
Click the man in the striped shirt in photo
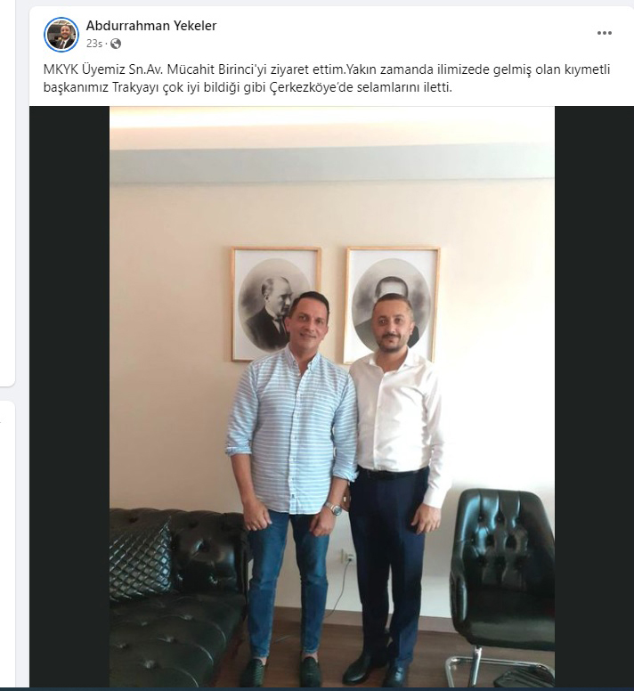[x=292, y=484]
